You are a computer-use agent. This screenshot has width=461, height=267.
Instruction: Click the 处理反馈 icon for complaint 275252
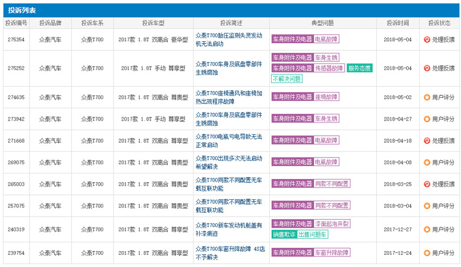427,68
